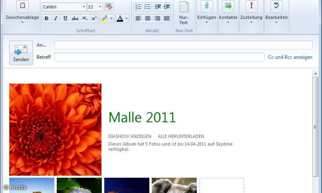
Task: Insert a bulleted list
Action: tap(148, 7)
